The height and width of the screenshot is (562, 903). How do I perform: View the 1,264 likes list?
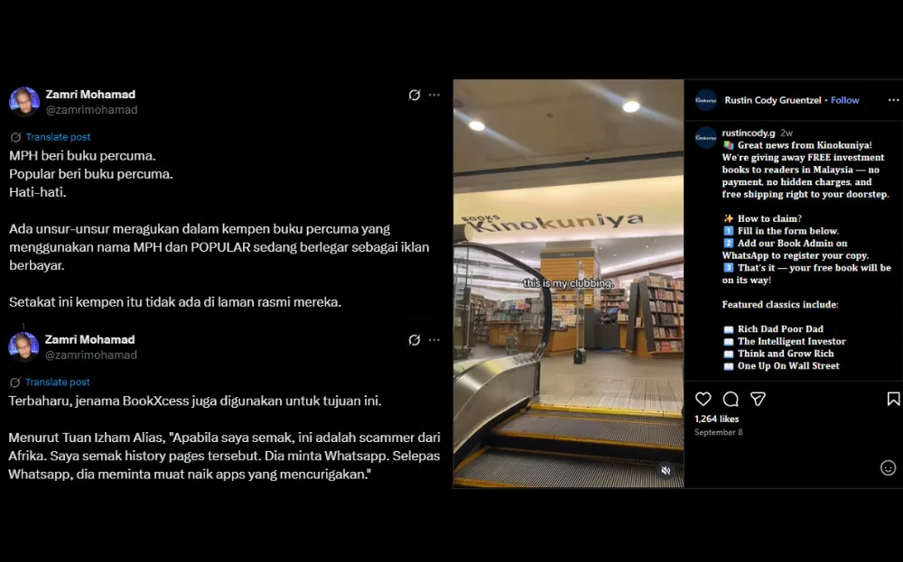click(716, 419)
